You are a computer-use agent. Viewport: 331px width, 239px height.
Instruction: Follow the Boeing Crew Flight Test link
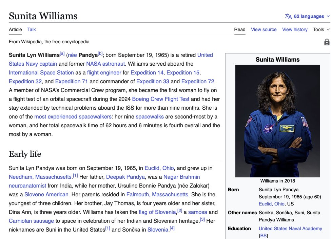pyautogui.click(x=161, y=99)
